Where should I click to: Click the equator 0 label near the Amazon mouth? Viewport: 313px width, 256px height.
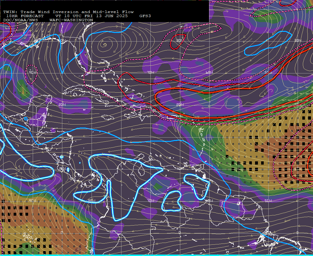[297, 232]
